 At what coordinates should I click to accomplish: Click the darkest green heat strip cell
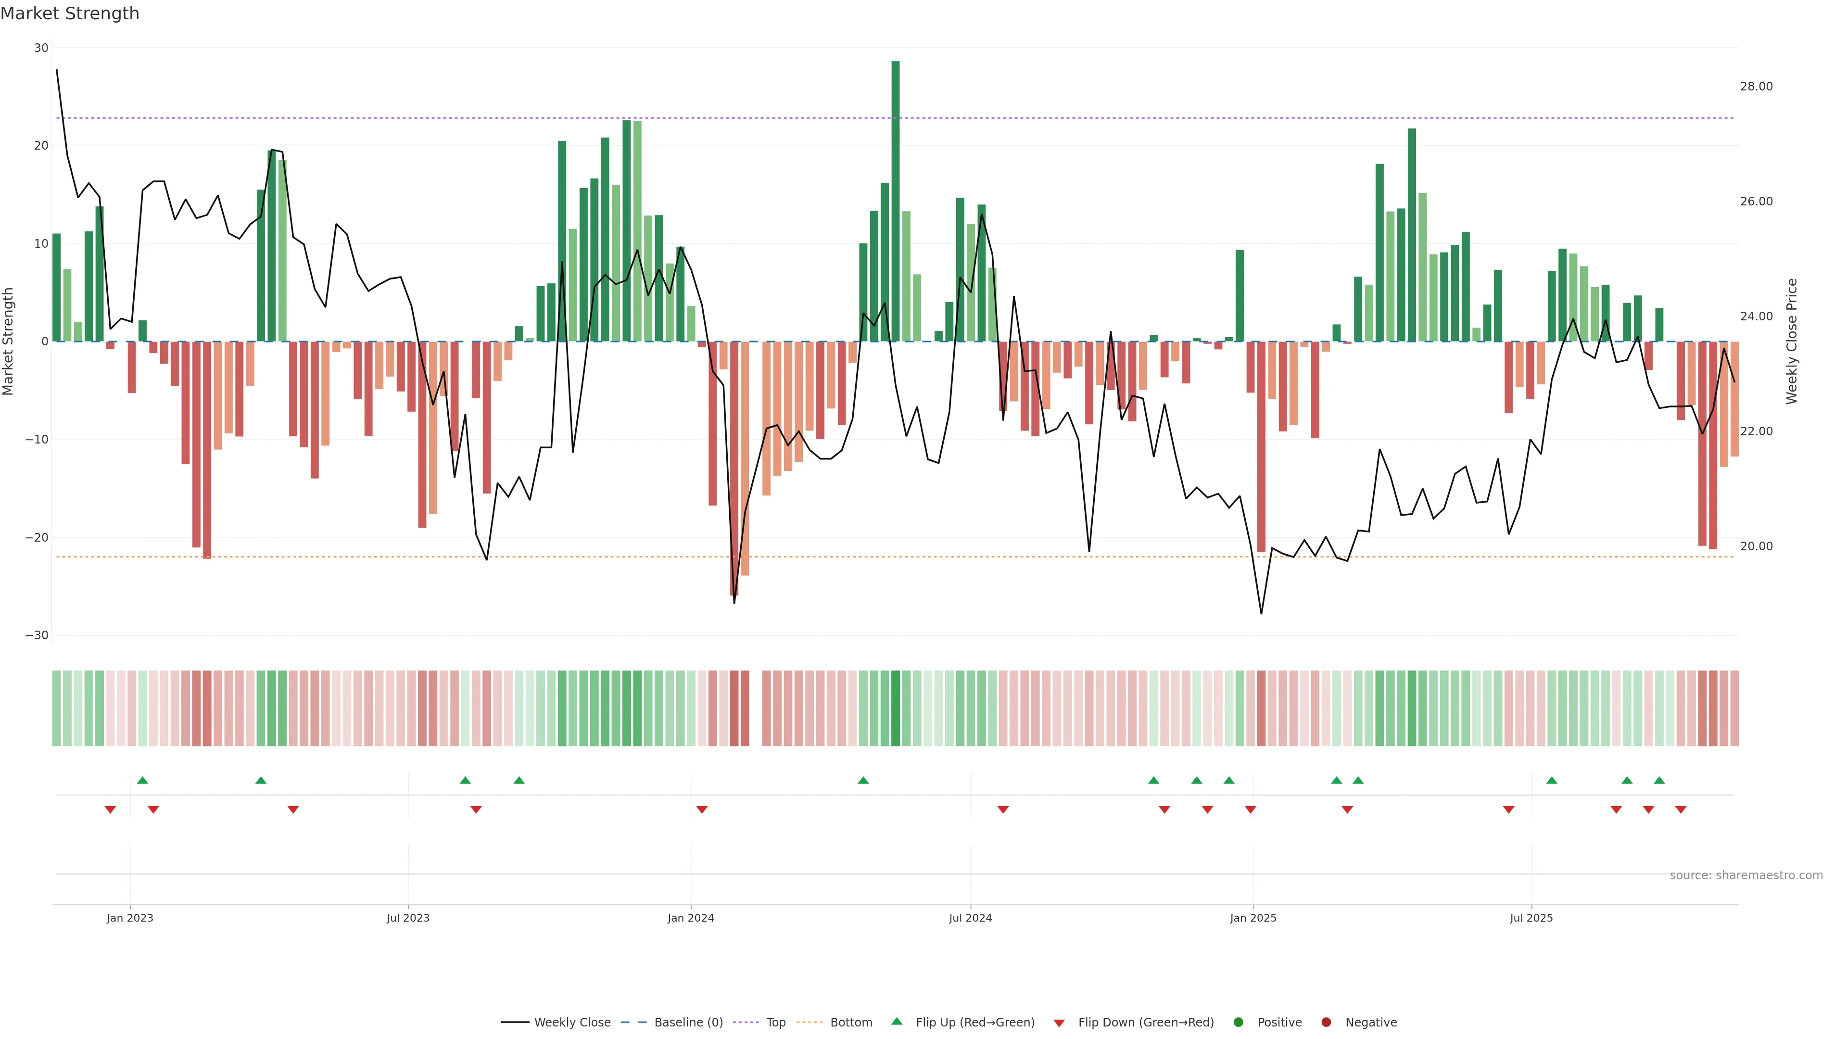click(x=896, y=709)
